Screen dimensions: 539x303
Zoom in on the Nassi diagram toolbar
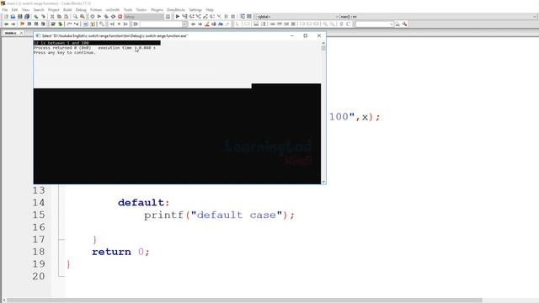coord(325,24)
